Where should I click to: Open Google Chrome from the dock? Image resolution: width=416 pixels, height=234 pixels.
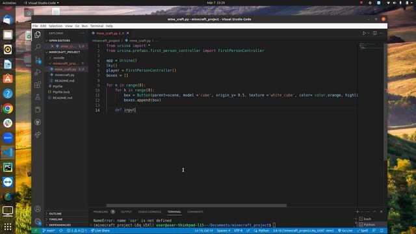(x=8, y=109)
